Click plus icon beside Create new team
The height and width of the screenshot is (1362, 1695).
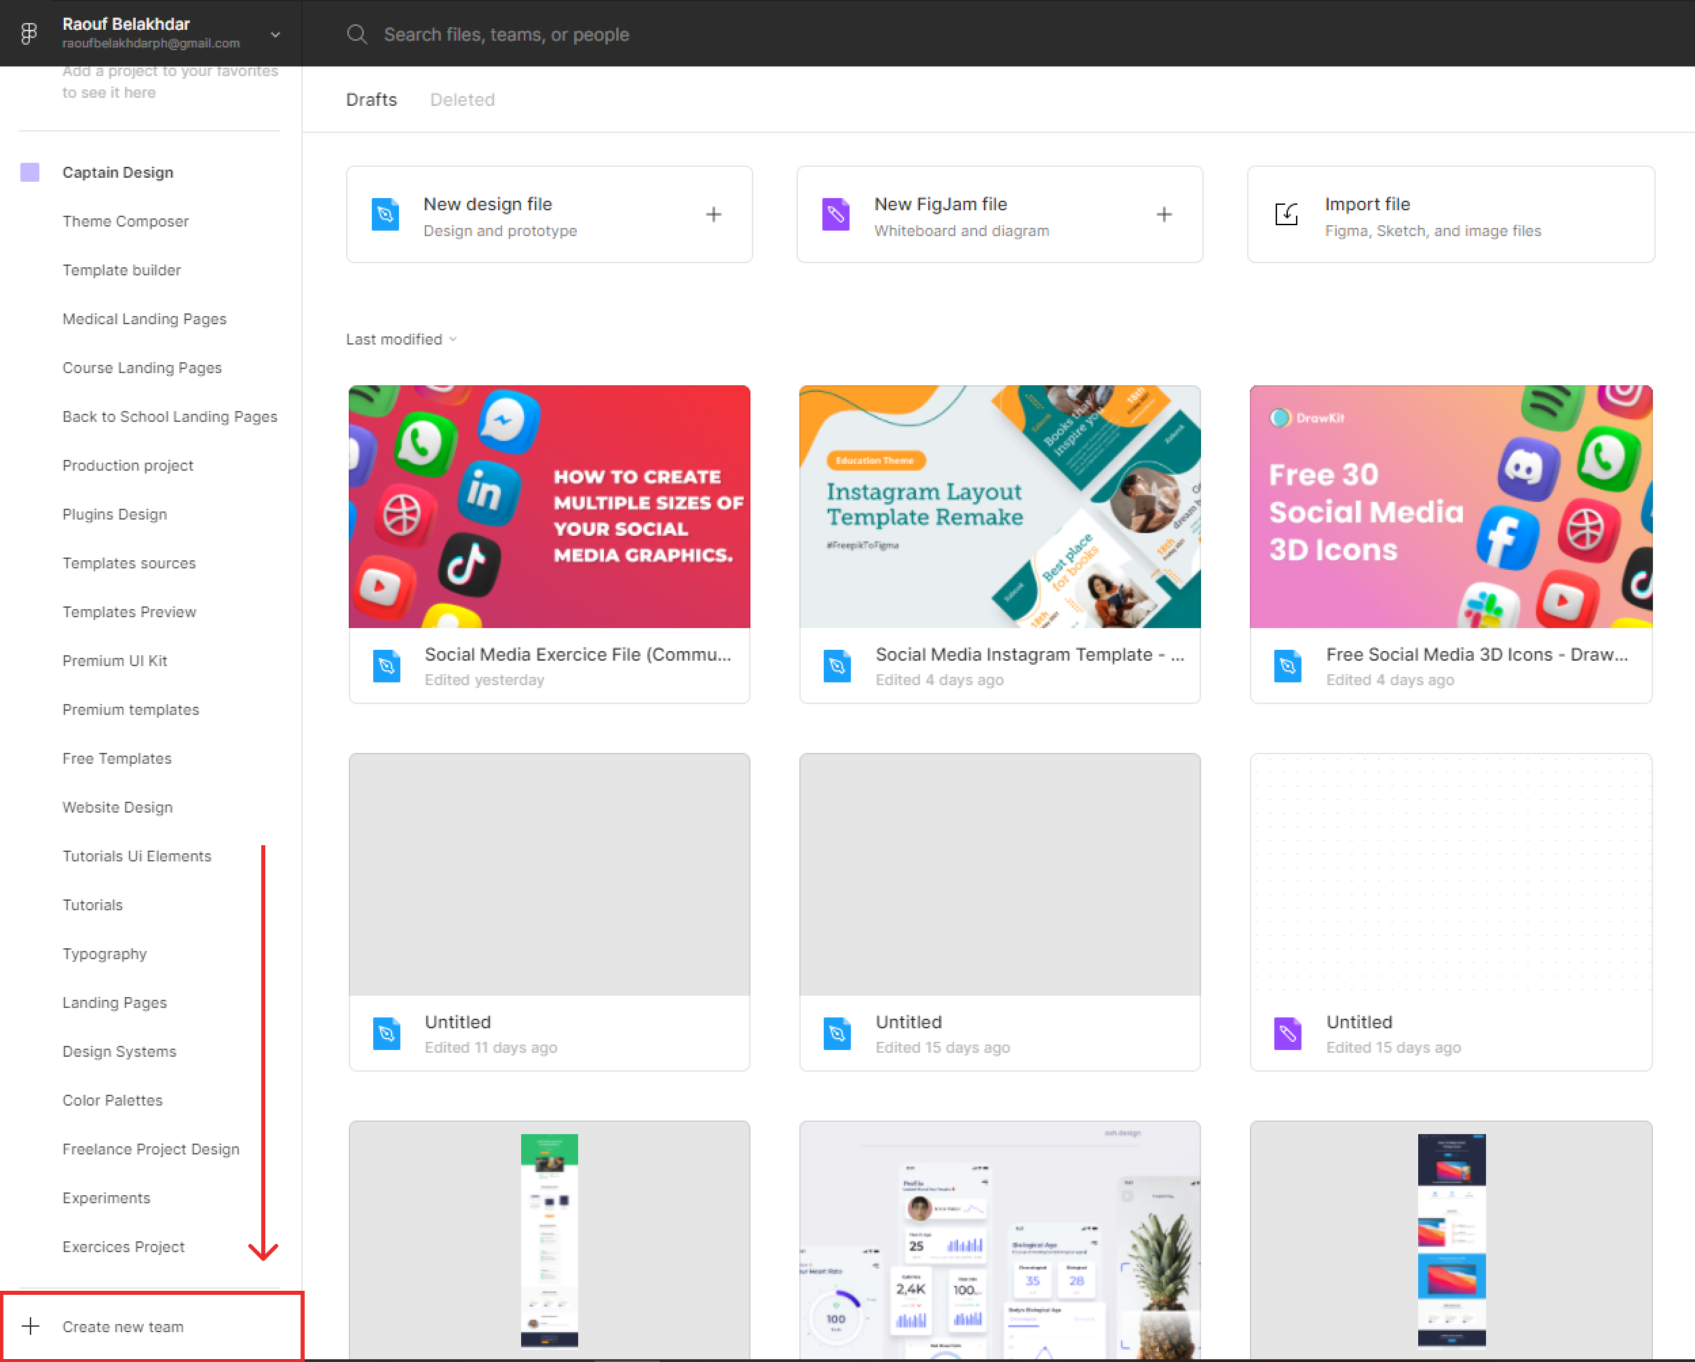pyautogui.click(x=30, y=1326)
